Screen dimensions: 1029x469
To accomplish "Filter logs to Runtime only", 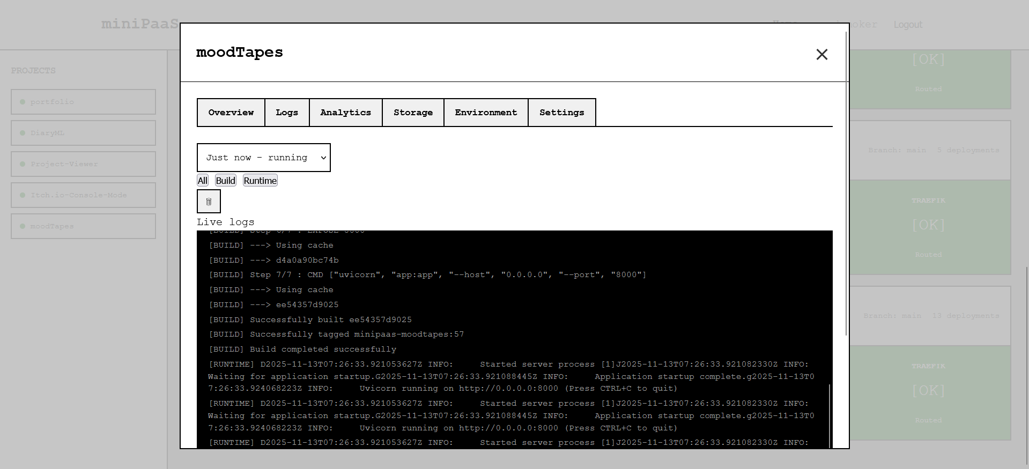I will pyautogui.click(x=260, y=181).
